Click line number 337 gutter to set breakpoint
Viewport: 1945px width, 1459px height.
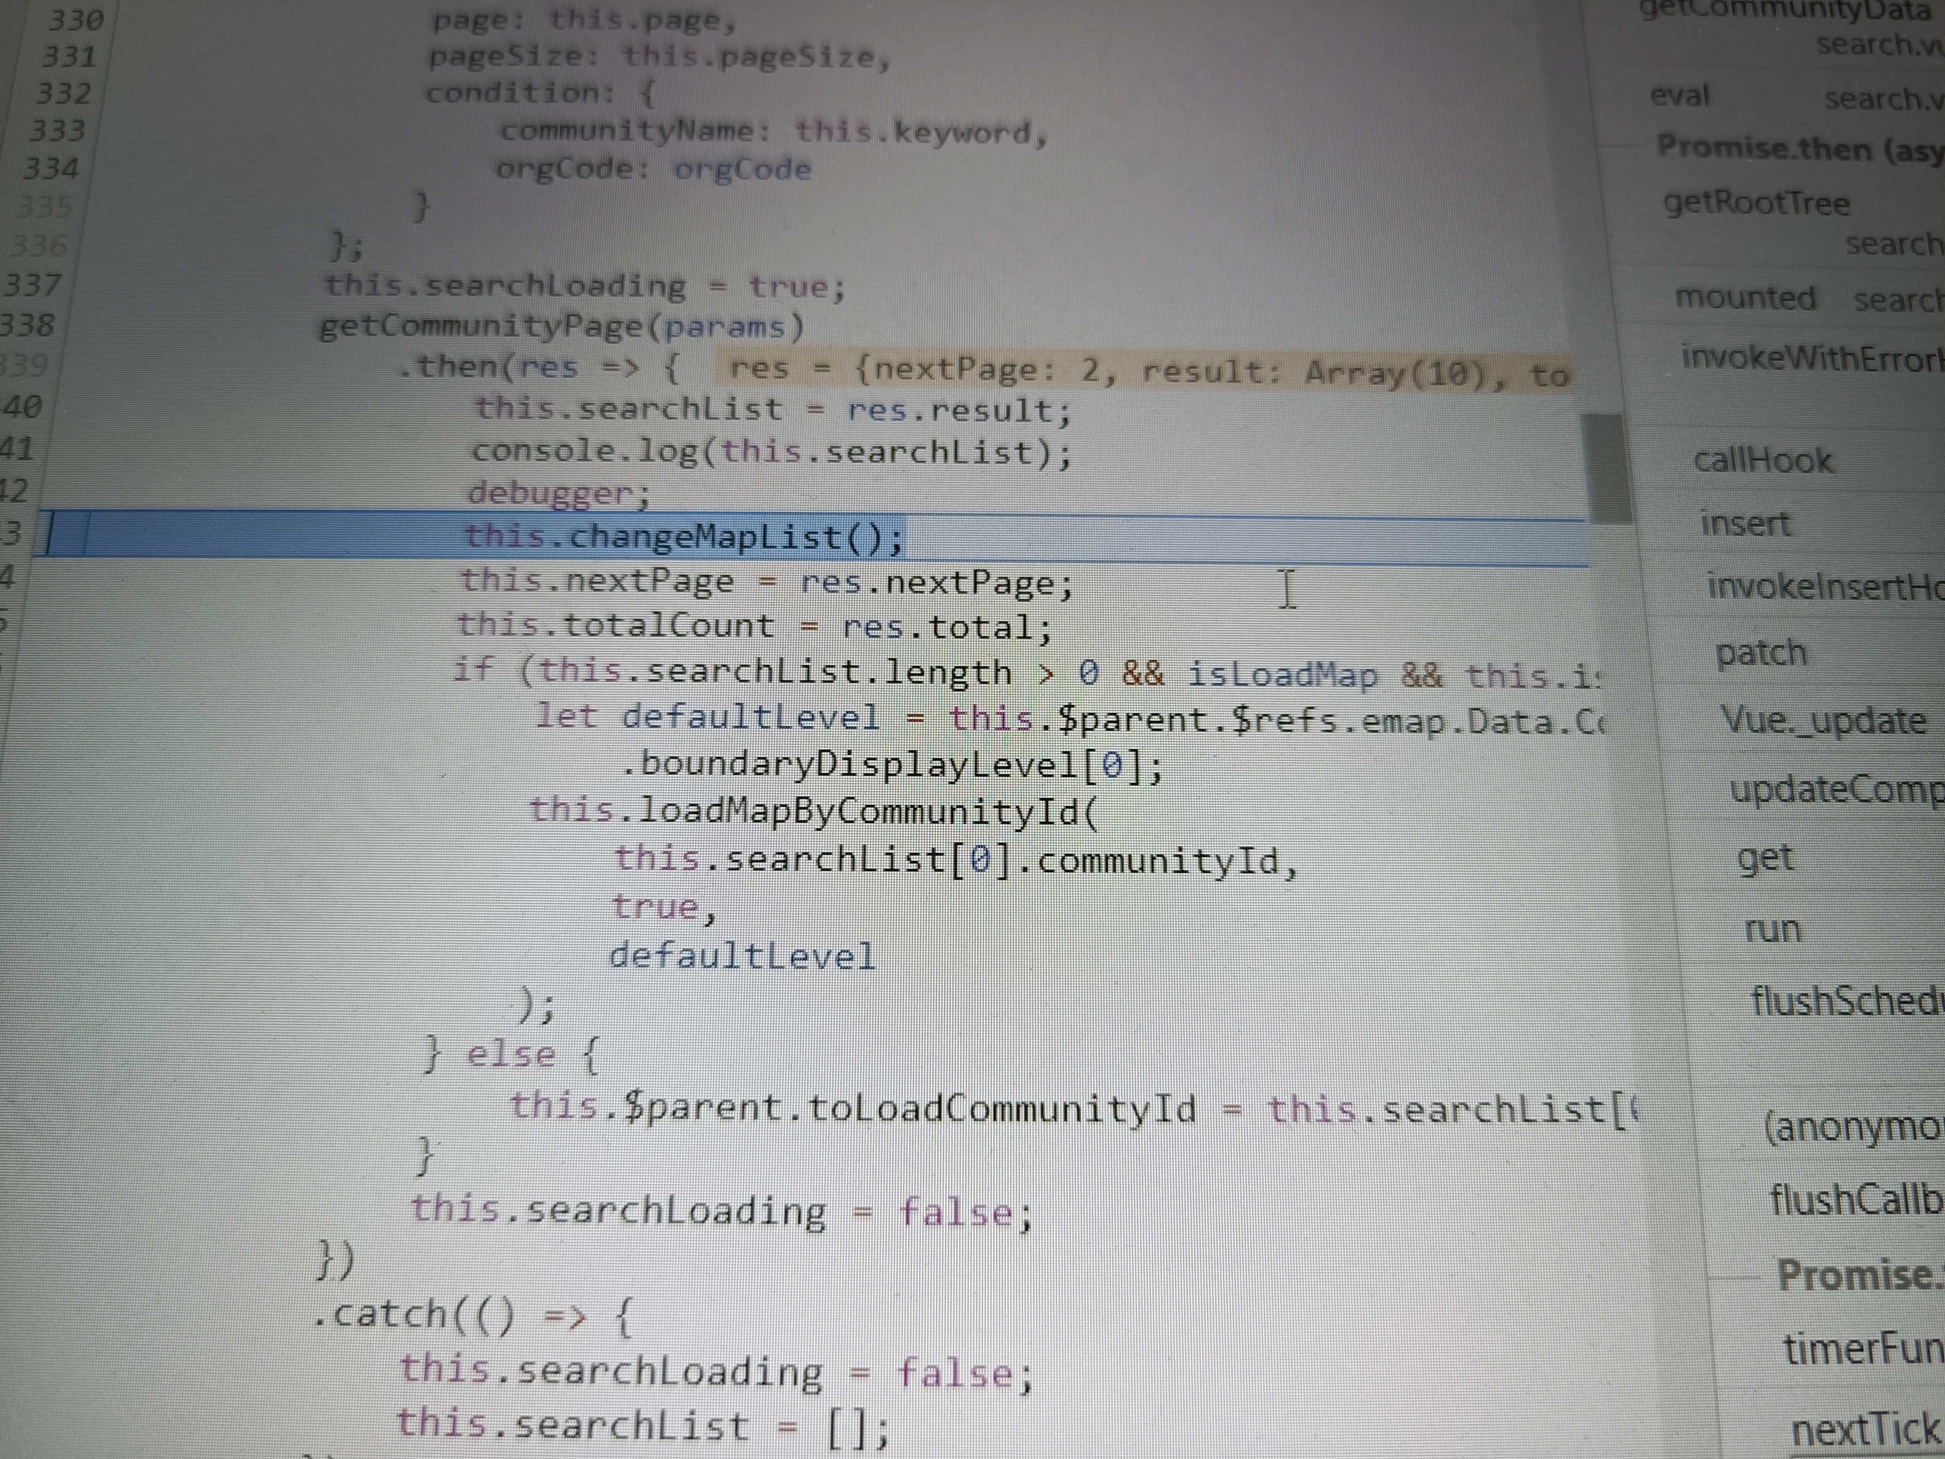tap(33, 284)
